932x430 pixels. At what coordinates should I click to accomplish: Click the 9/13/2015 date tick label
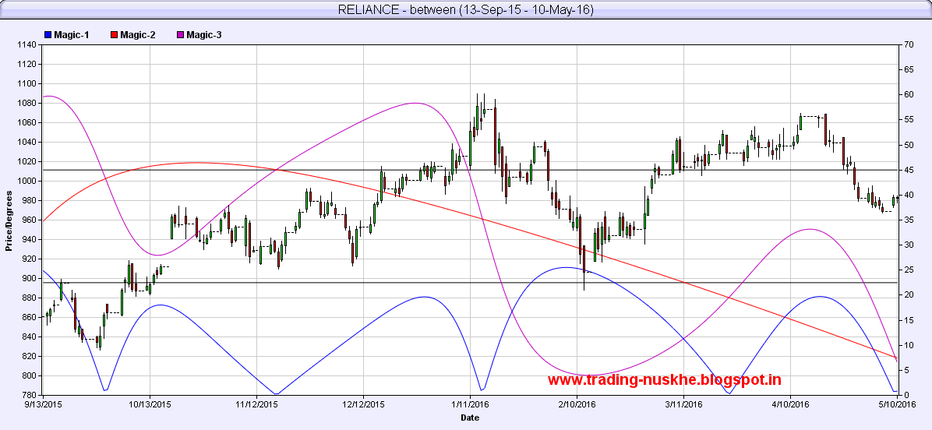tap(44, 404)
